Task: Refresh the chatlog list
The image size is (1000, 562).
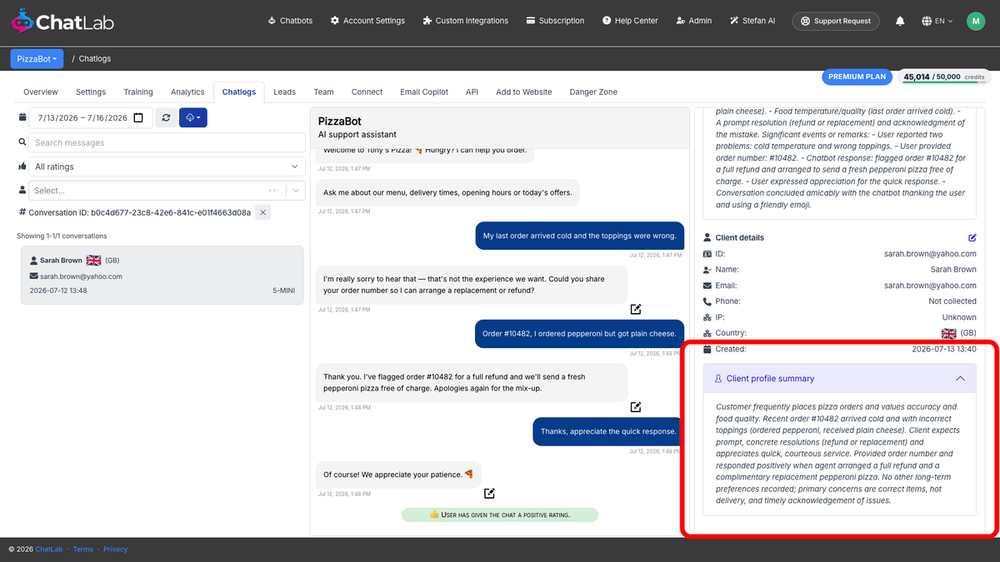Action: click(x=166, y=118)
